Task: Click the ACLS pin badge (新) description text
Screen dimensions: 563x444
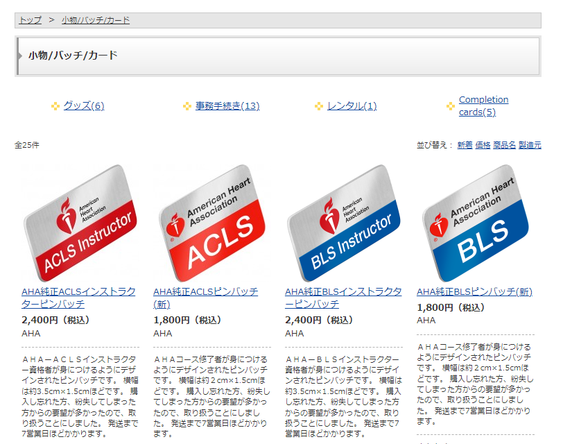Action: 212,397
